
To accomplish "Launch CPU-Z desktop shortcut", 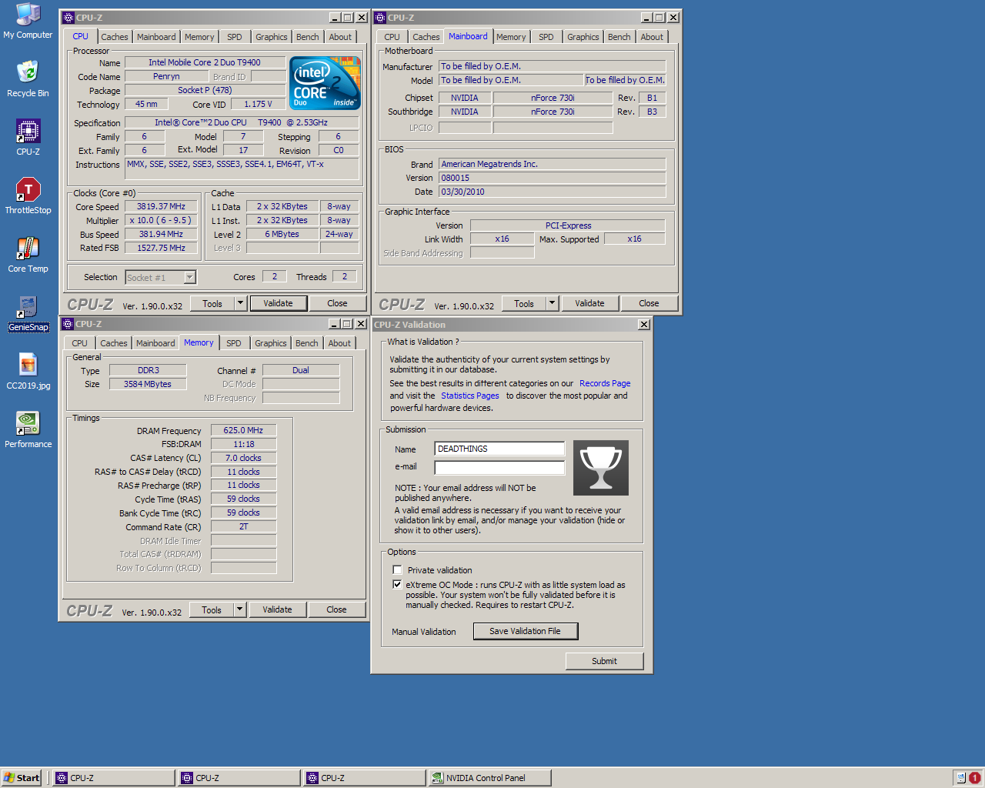I will [28, 137].
